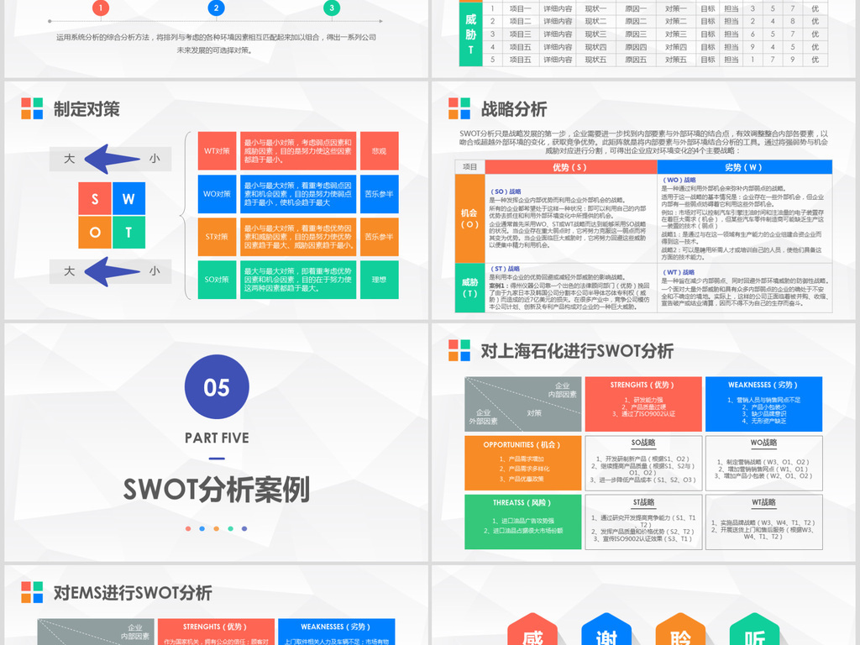Click the four-color grid icon beside 战略分析
This screenshot has height=645, width=860.
click(x=459, y=107)
